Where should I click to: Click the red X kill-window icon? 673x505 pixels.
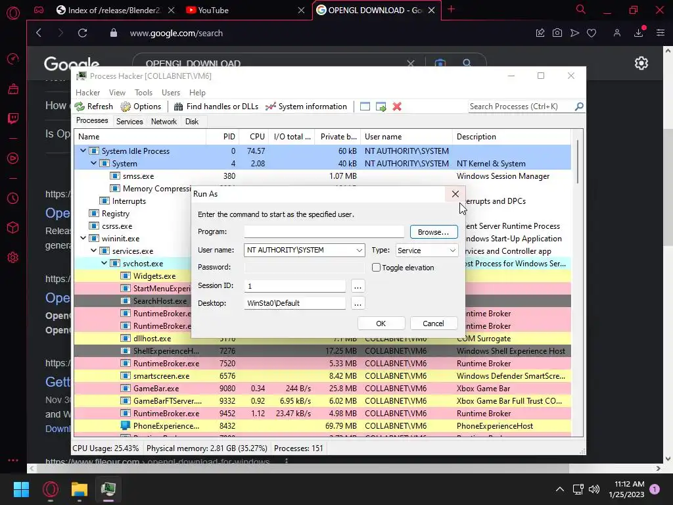pyautogui.click(x=397, y=107)
